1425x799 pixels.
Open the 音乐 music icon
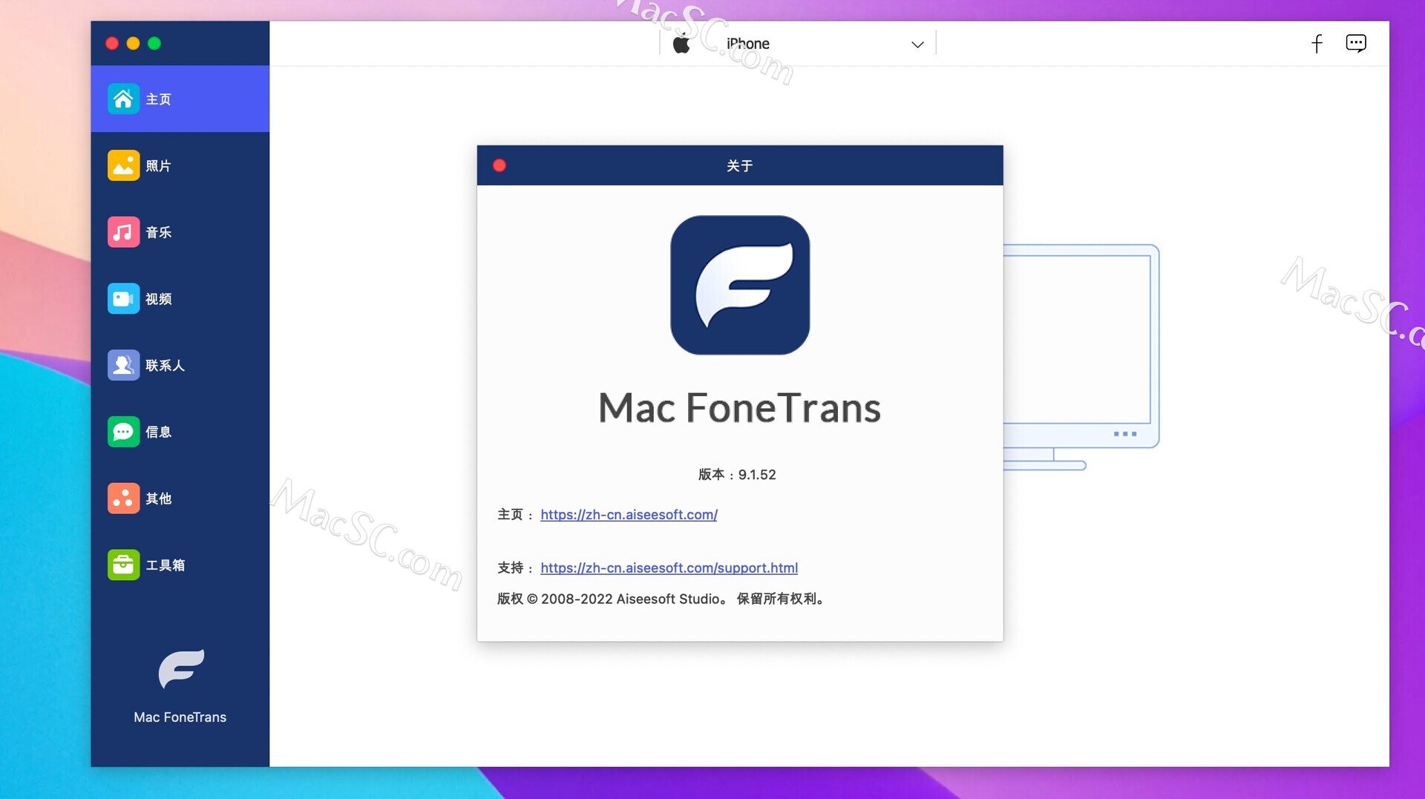click(x=123, y=232)
